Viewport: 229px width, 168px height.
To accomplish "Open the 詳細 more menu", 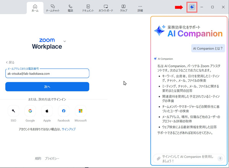I will (140, 8).
